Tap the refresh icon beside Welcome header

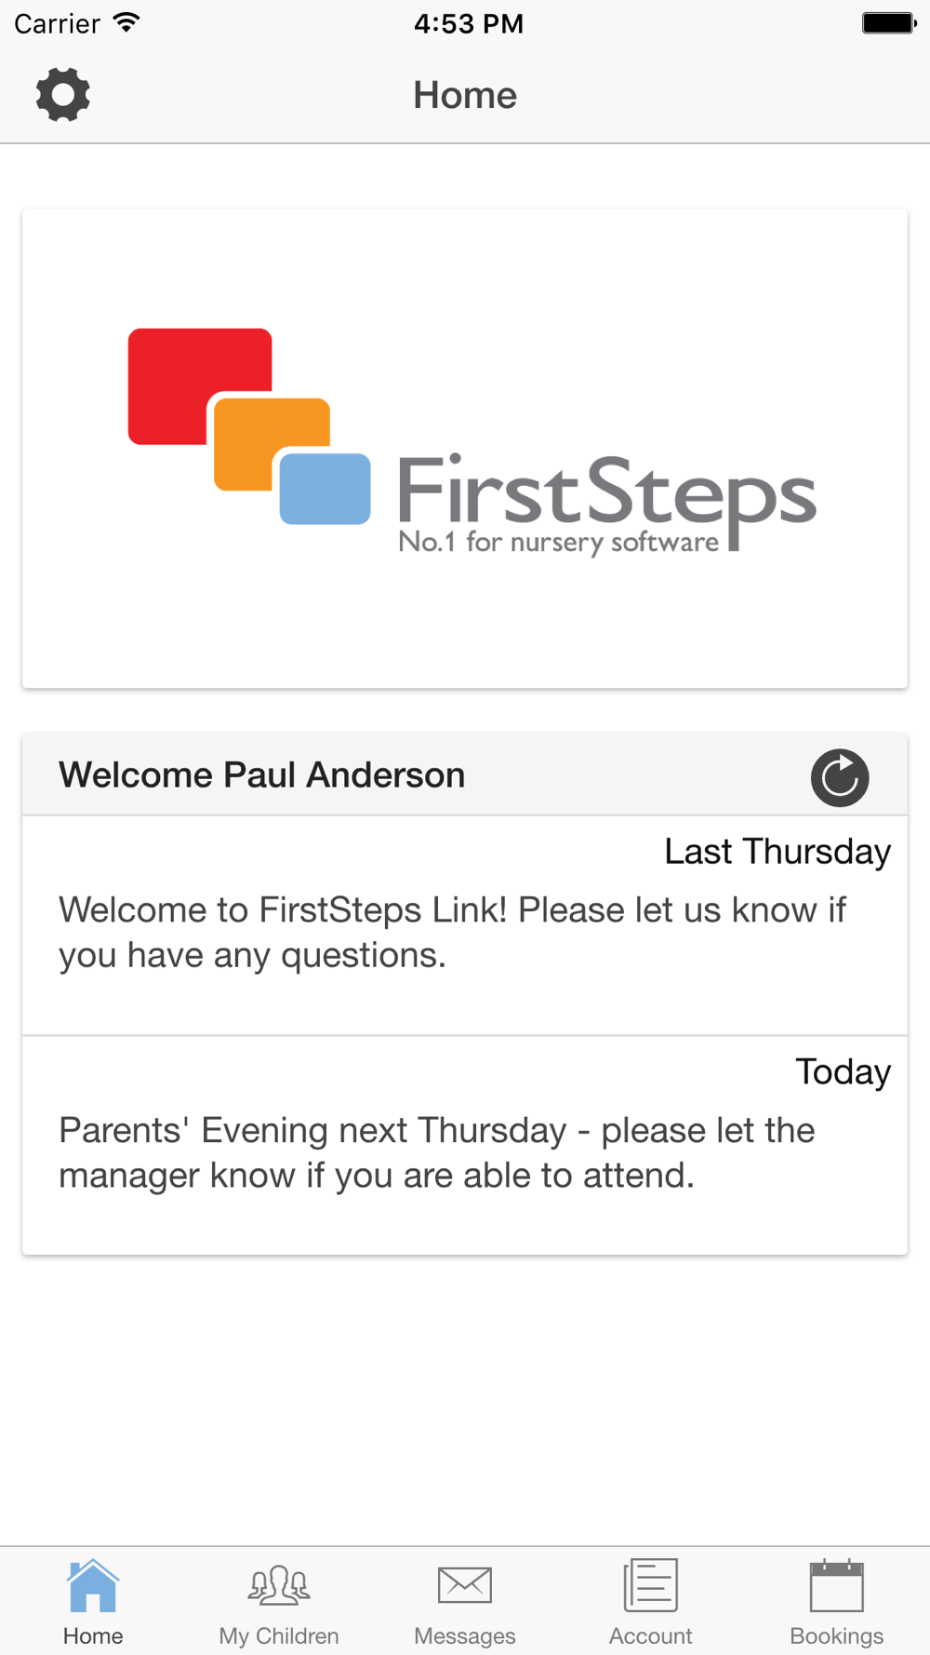click(840, 777)
